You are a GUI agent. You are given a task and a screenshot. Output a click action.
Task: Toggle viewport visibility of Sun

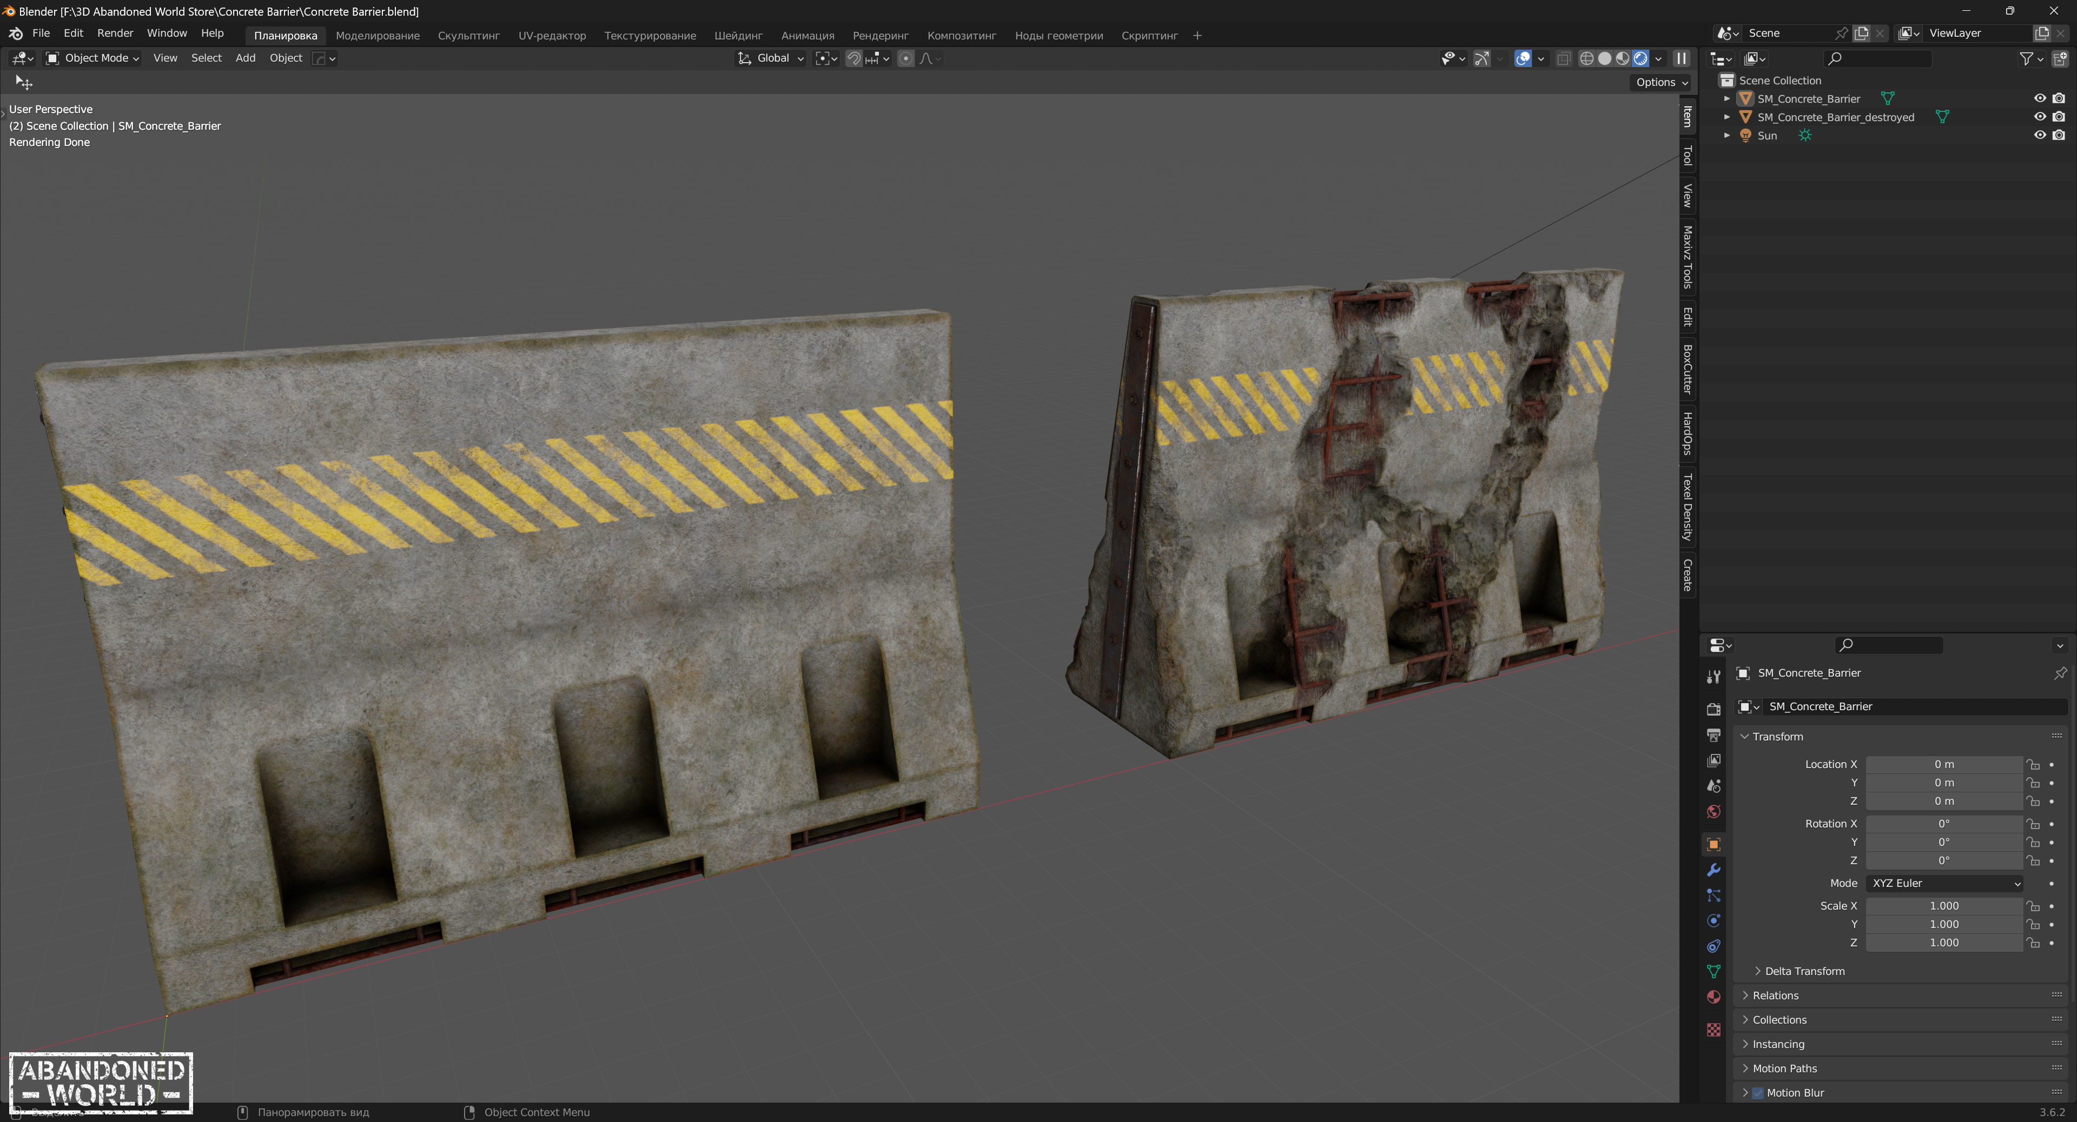pos(2040,135)
